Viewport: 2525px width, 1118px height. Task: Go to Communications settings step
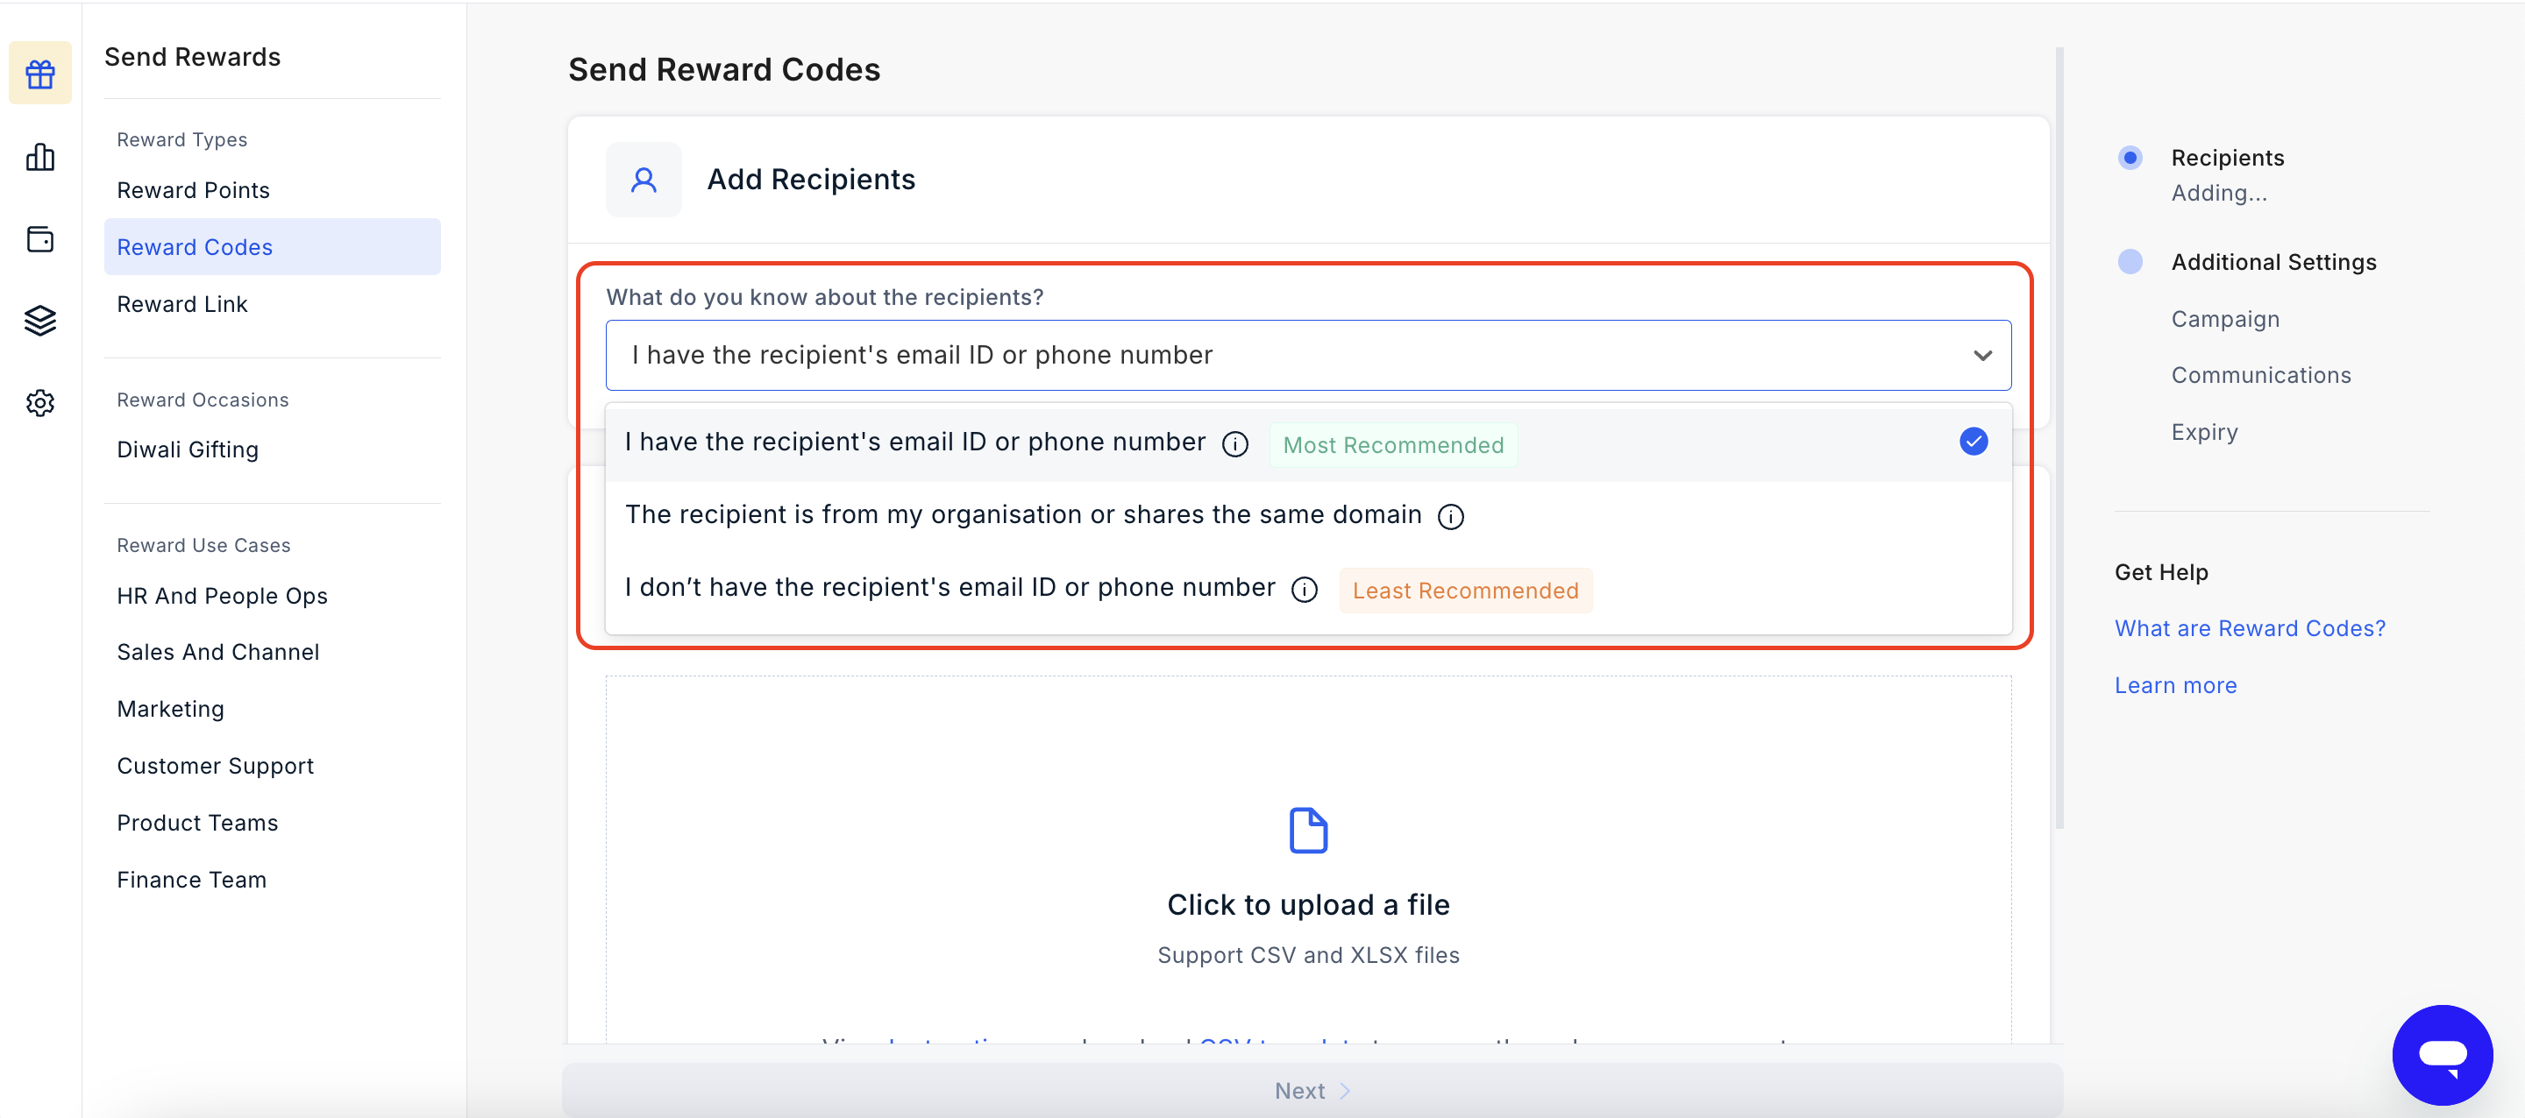point(2260,375)
